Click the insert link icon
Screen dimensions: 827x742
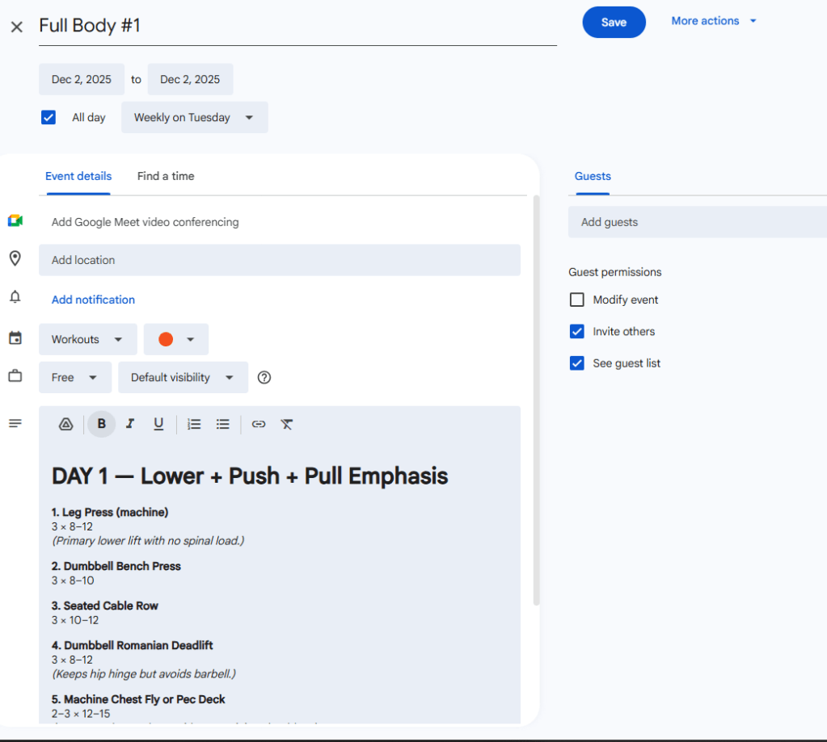click(259, 424)
